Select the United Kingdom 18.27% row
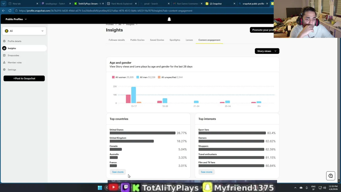 coord(148,140)
